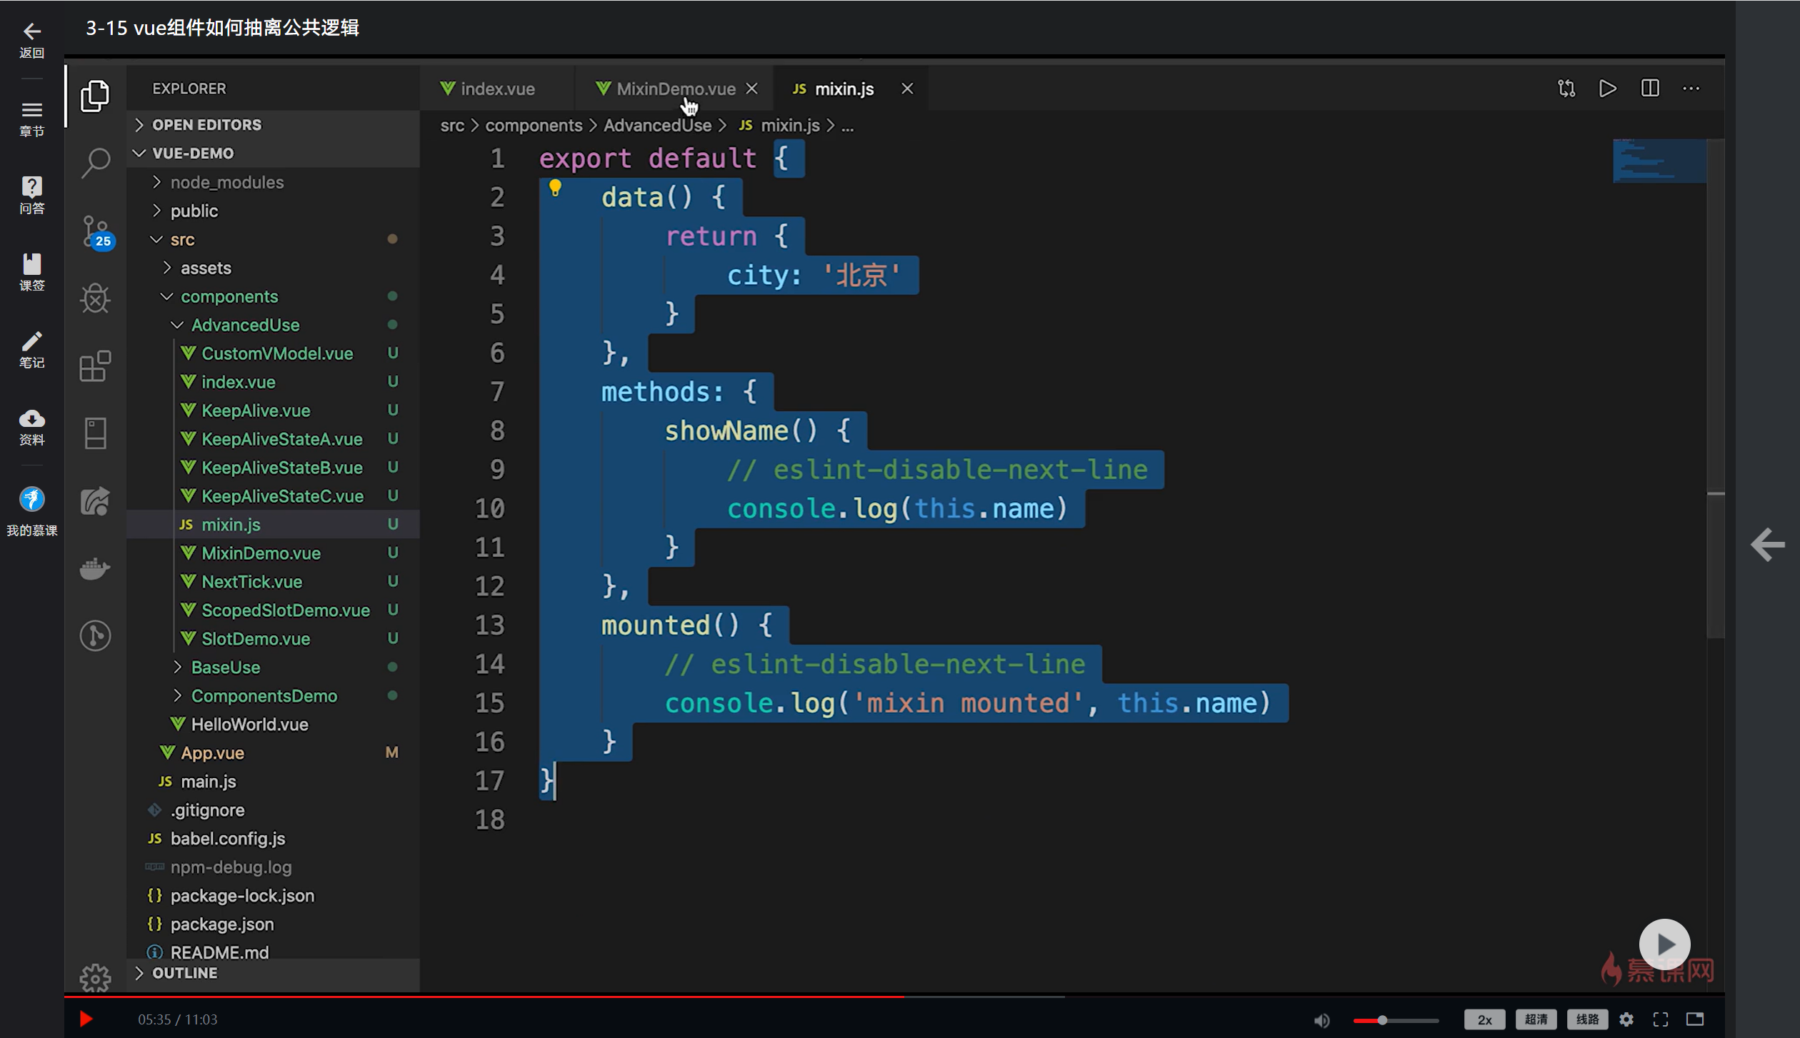Viewport: 1800px width, 1038px height.
Task: Expand the BaseUse folder
Action: 273,667
